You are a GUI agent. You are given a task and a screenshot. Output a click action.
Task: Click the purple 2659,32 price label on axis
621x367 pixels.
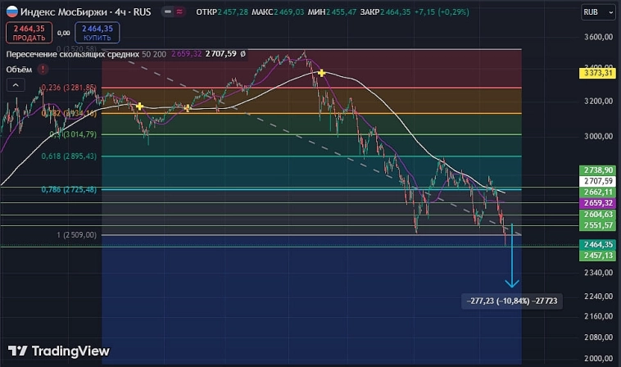(596, 202)
